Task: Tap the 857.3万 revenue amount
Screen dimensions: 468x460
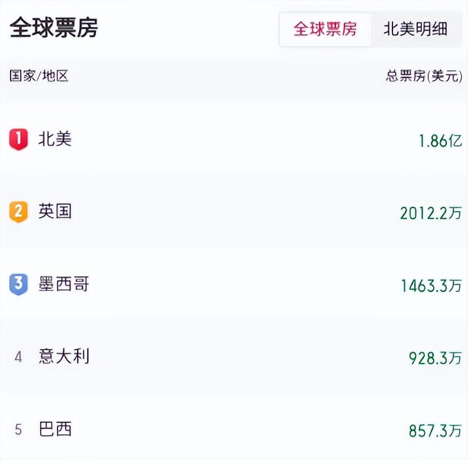Action: [435, 431]
